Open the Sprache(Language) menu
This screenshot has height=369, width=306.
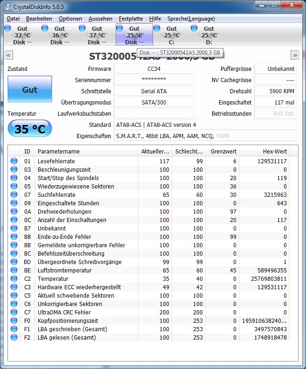191,19
